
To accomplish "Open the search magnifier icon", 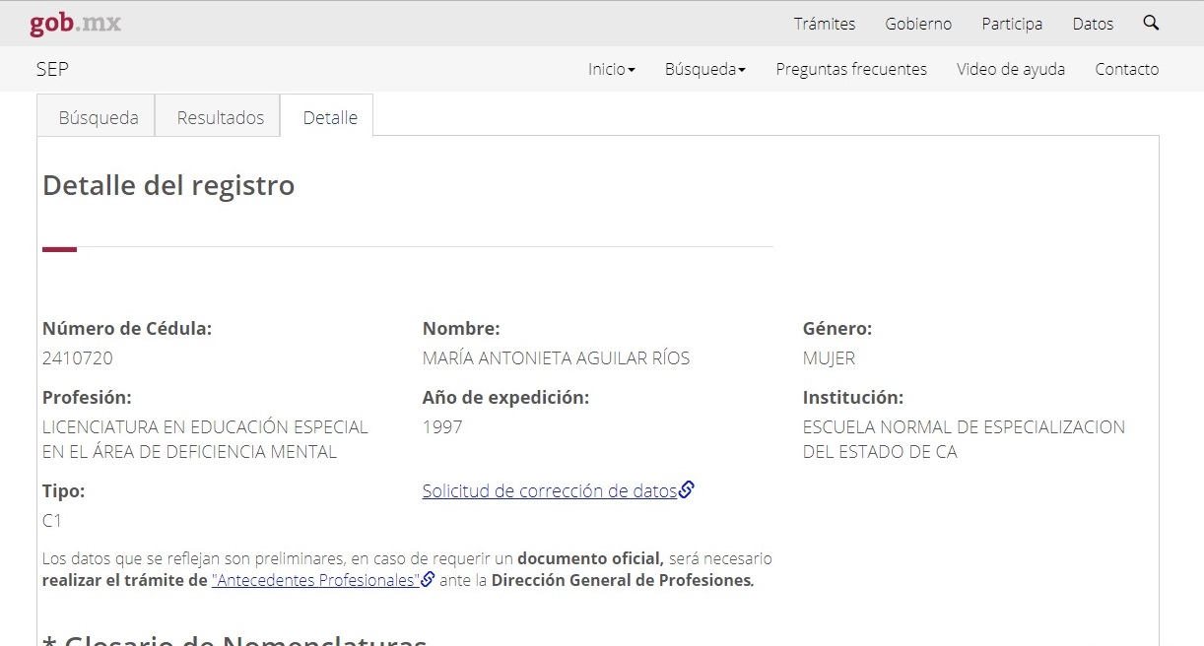I will pos(1151,23).
